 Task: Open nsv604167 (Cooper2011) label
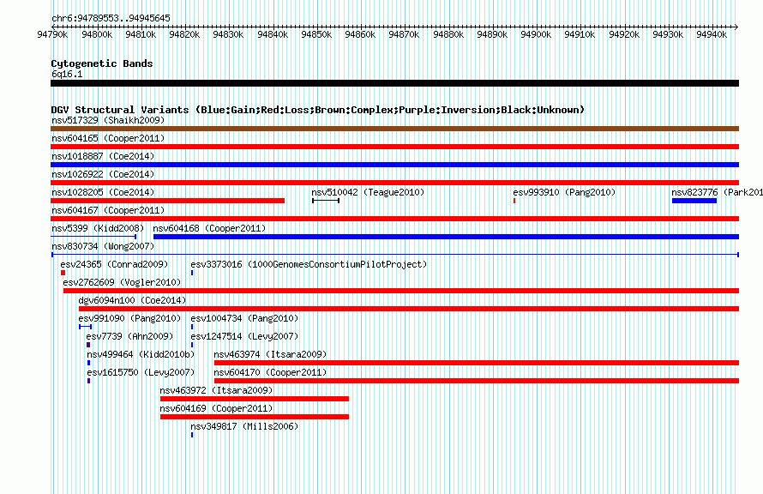point(108,210)
